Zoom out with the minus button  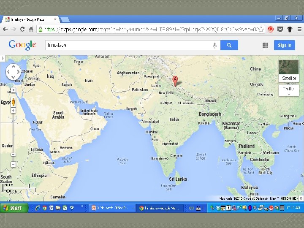13,165
